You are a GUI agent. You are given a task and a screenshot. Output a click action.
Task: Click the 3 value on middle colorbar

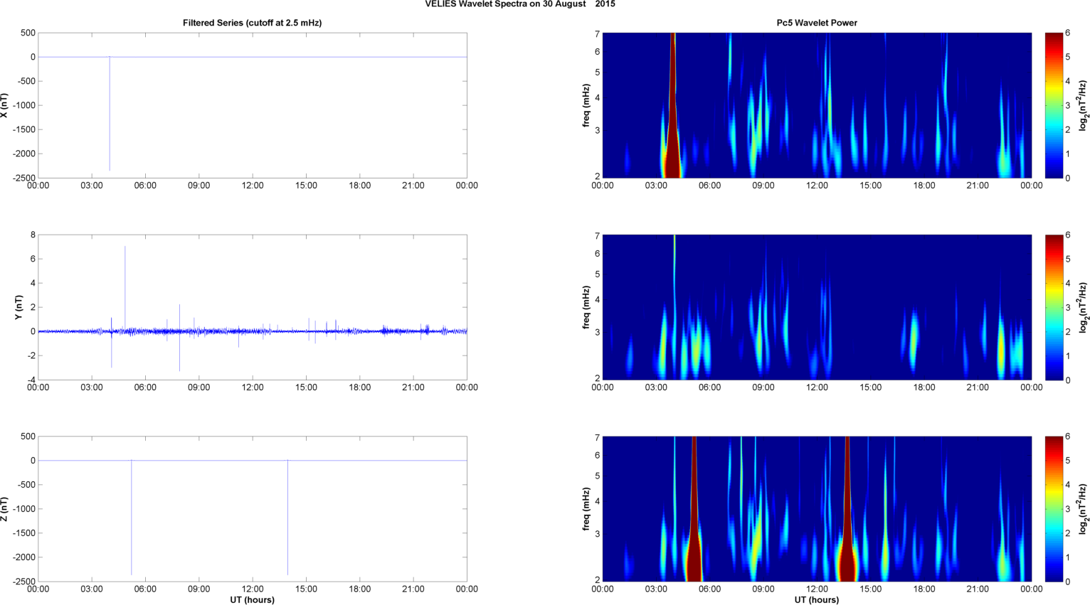point(1068,307)
